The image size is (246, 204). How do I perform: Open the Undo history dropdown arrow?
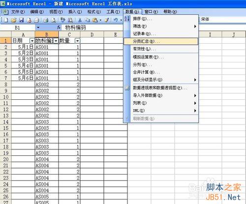coord(121,20)
